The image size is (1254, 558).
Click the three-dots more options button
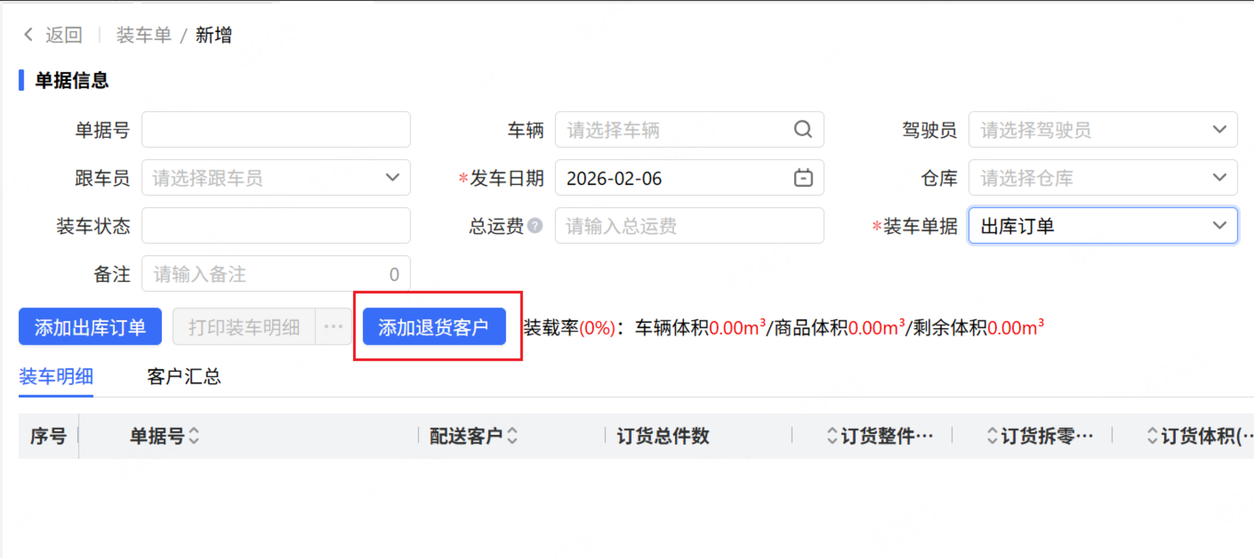point(333,327)
